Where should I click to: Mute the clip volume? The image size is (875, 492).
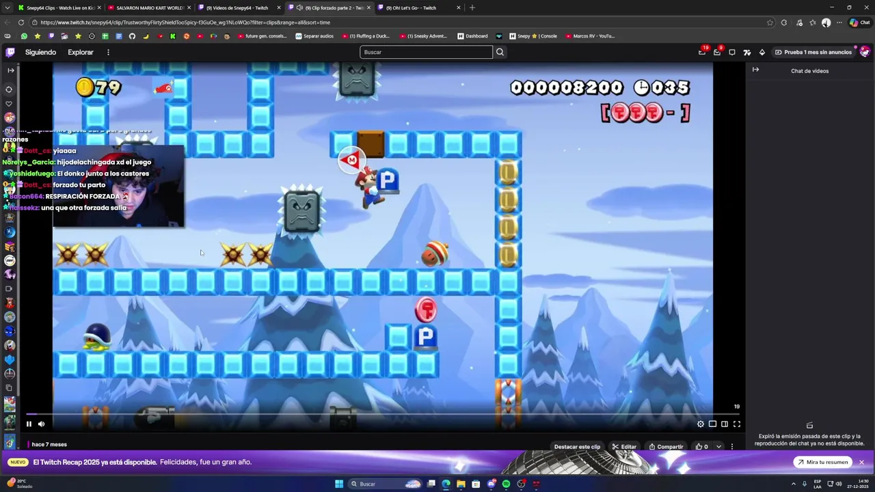[42, 424]
